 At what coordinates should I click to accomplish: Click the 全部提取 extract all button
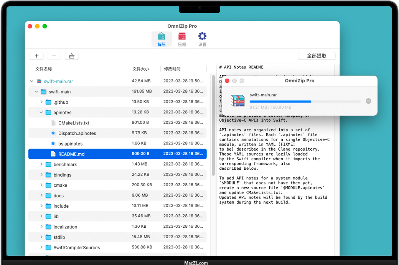coord(317,56)
